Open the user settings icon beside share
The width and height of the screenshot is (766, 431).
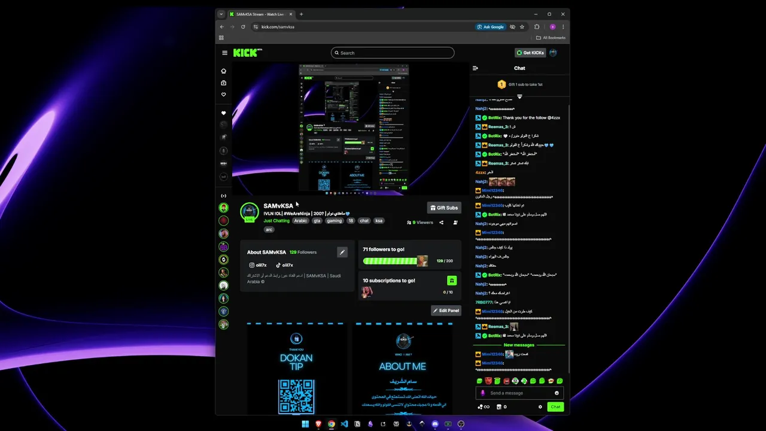[x=455, y=223]
